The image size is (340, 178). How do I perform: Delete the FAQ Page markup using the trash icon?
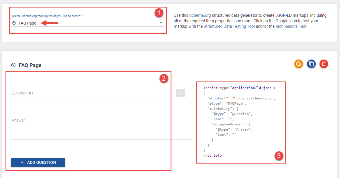(324, 64)
